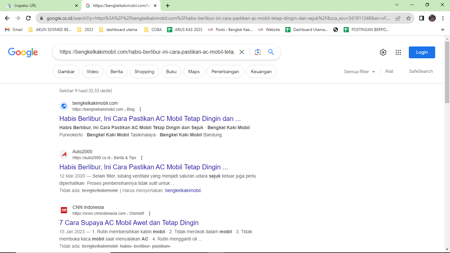This screenshot has width=450, height=253.
Task: Expand the Semua filter dropdown
Action: [360, 71]
